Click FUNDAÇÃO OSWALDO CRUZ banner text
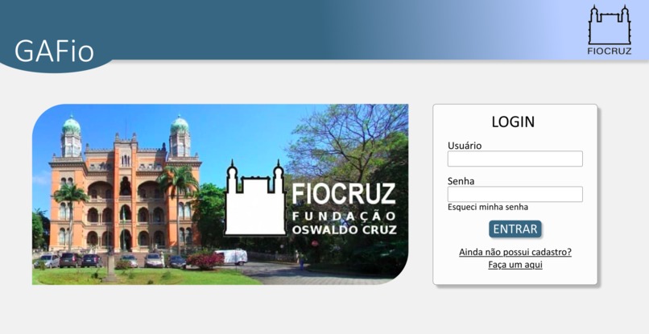Screen dimensions: 649x334 344,223
